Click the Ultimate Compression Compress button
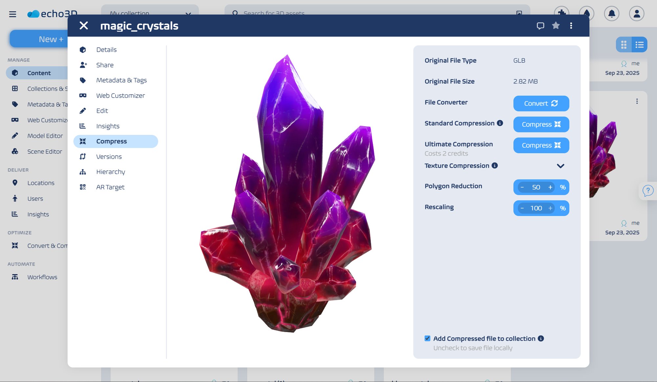Viewport: 657px width, 382px height. pos(541,145)
